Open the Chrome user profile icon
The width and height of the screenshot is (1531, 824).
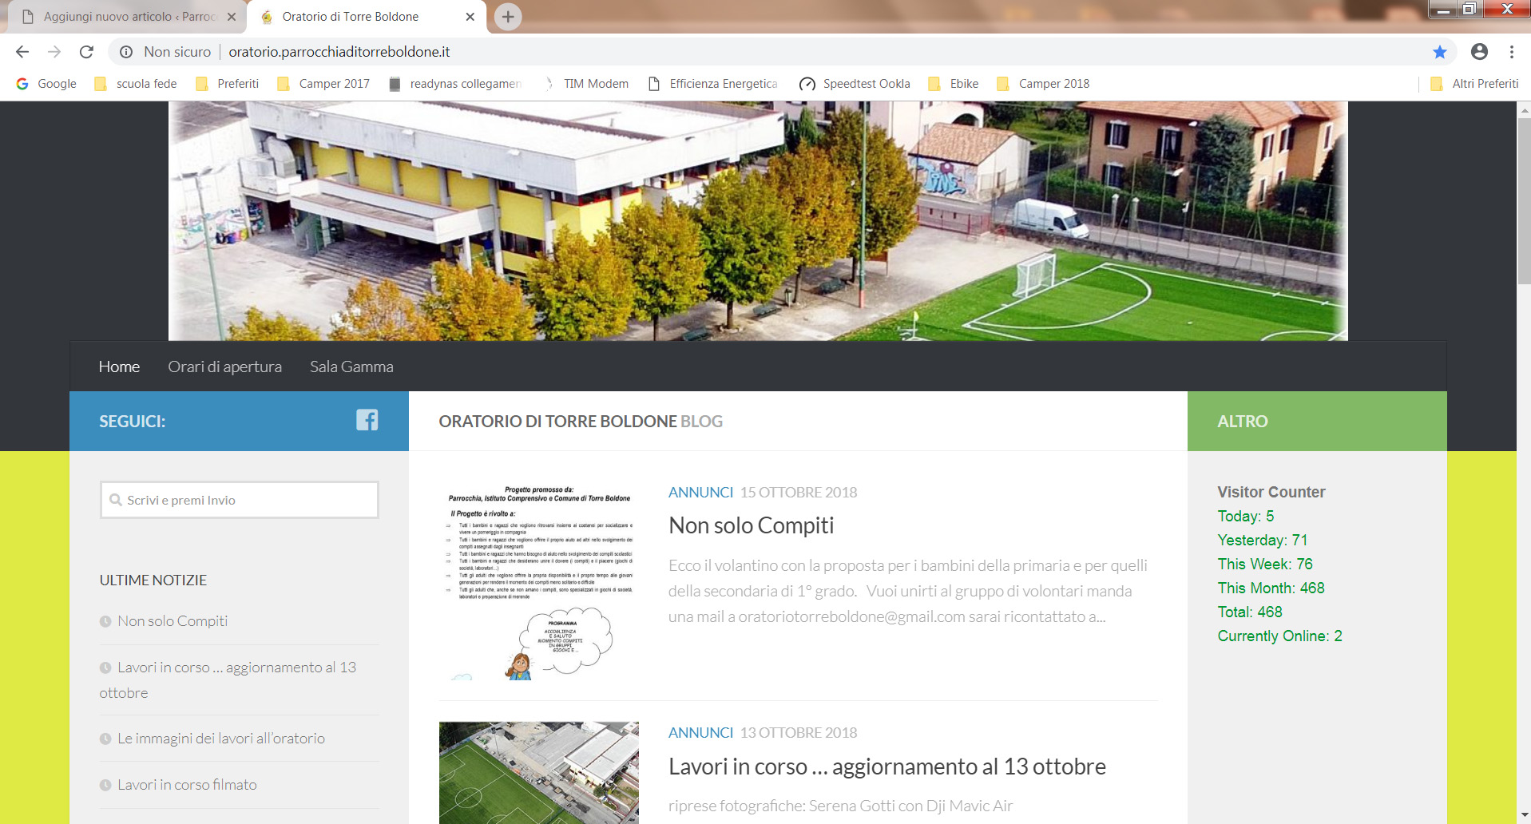(x=1479, y=52)
